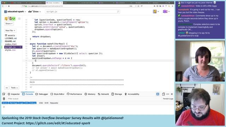The height and width of the screenshot is (127, 226).
Task: Toggle the Logs console filter
Action: tap(21, 103)
